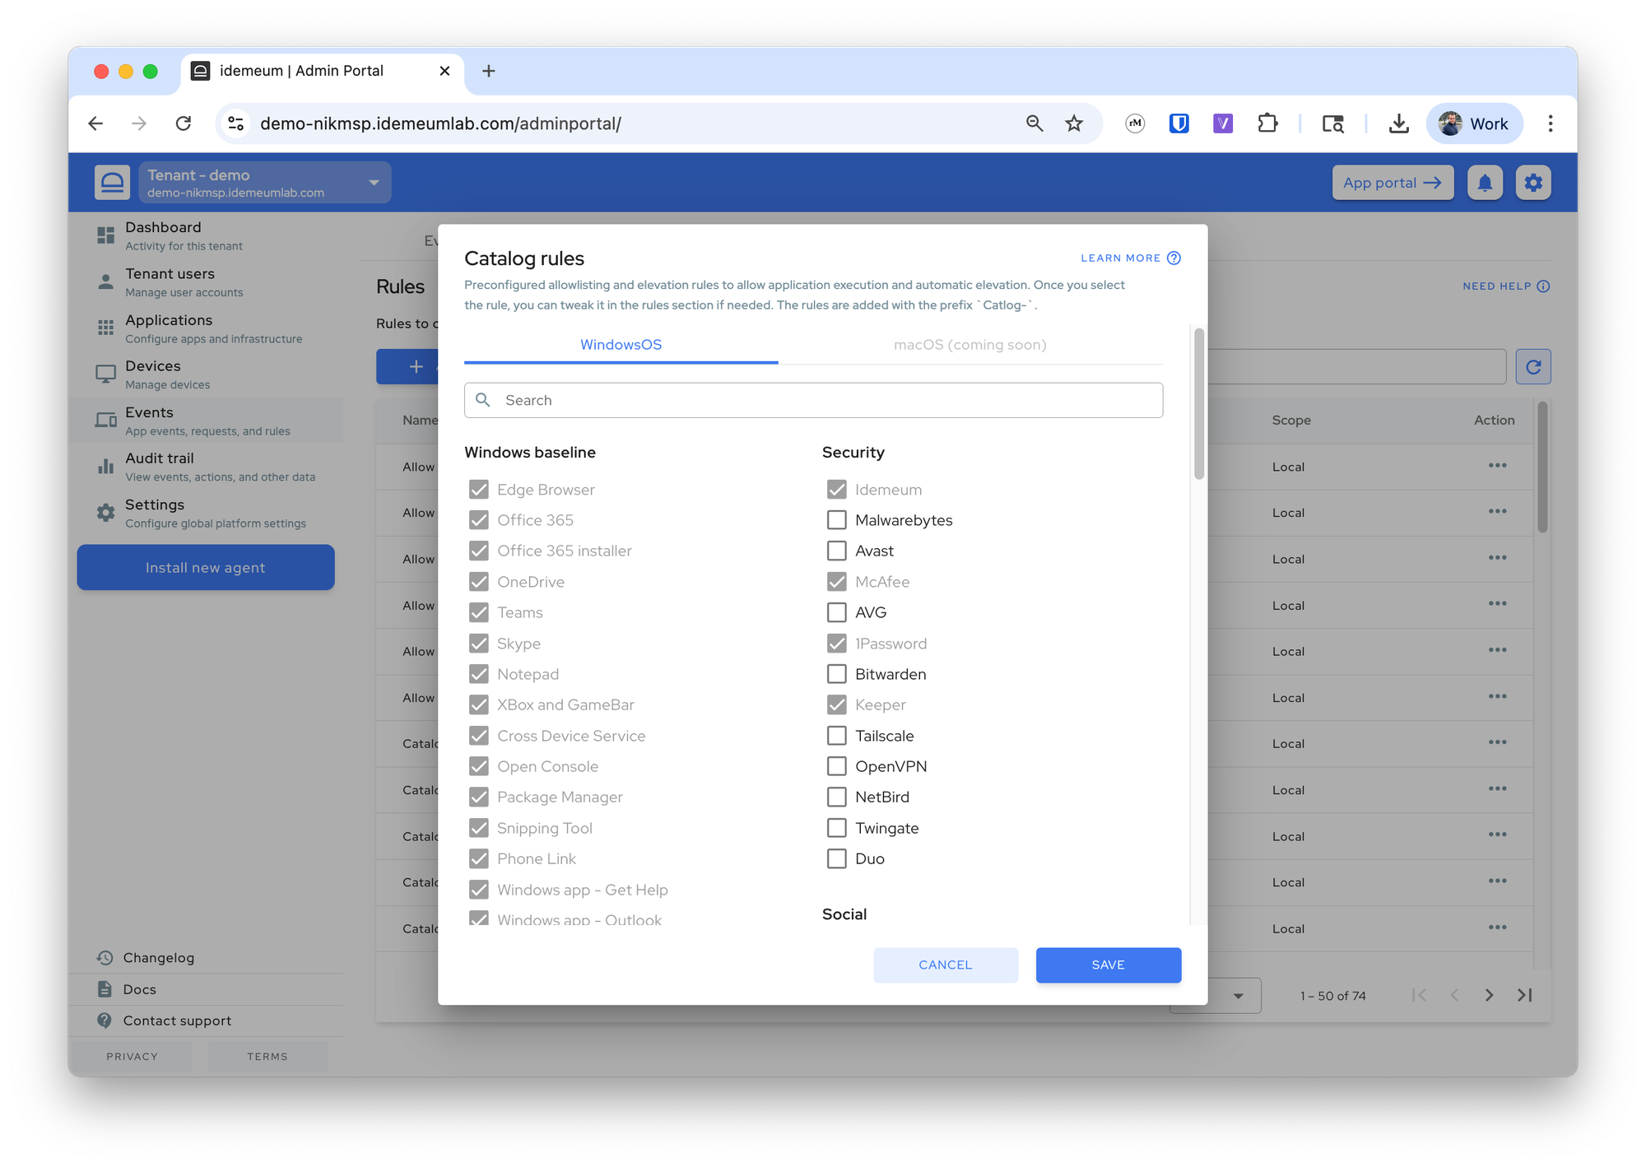Click the catalog Search field
Screen dimensions: 1646x1167
[813, 401]
